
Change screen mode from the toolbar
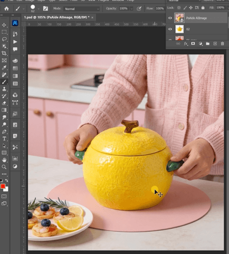[4, 203]
